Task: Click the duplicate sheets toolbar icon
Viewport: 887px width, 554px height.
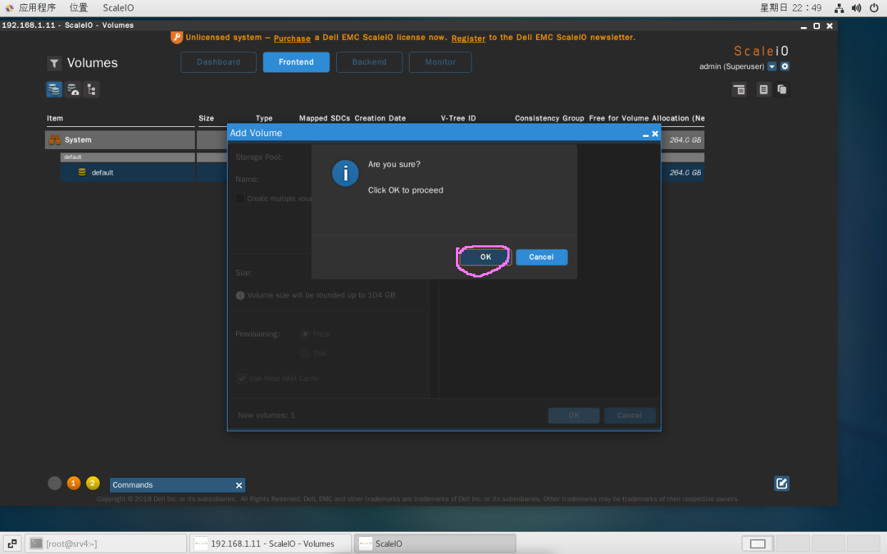Action: click(782, 89)
